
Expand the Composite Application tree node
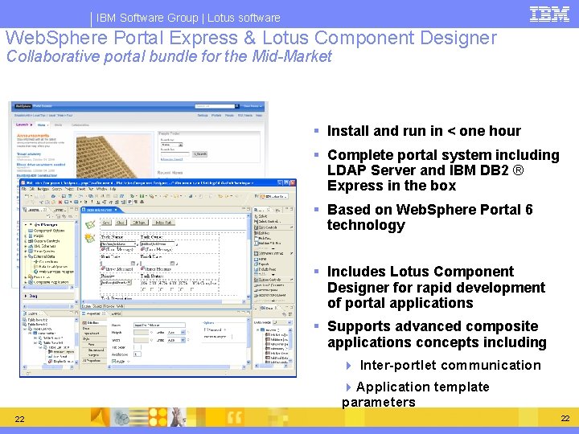[26, 282]
